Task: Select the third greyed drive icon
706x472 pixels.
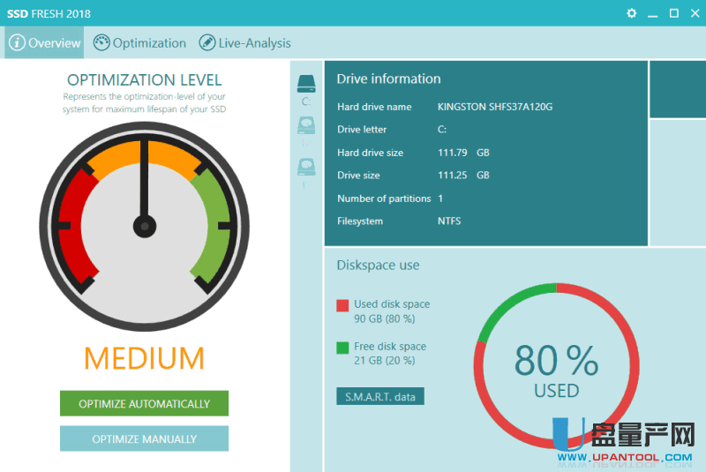Action: (x=306, y=168)
